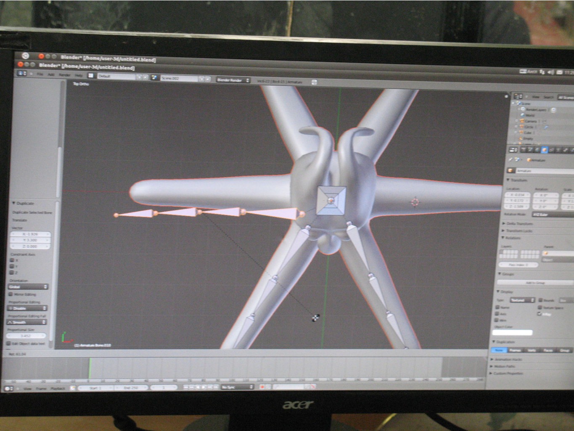Select None duplication button
Viewport: 574px width, 431px height.
[499, 350]
